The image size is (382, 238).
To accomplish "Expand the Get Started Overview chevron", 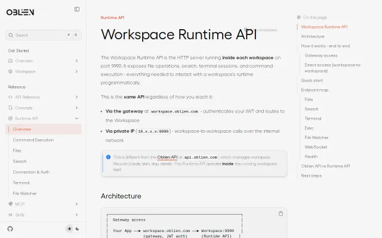I will point(76,61).
